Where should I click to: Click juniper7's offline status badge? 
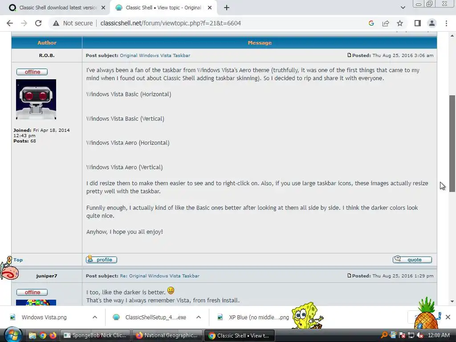(32, 292)
